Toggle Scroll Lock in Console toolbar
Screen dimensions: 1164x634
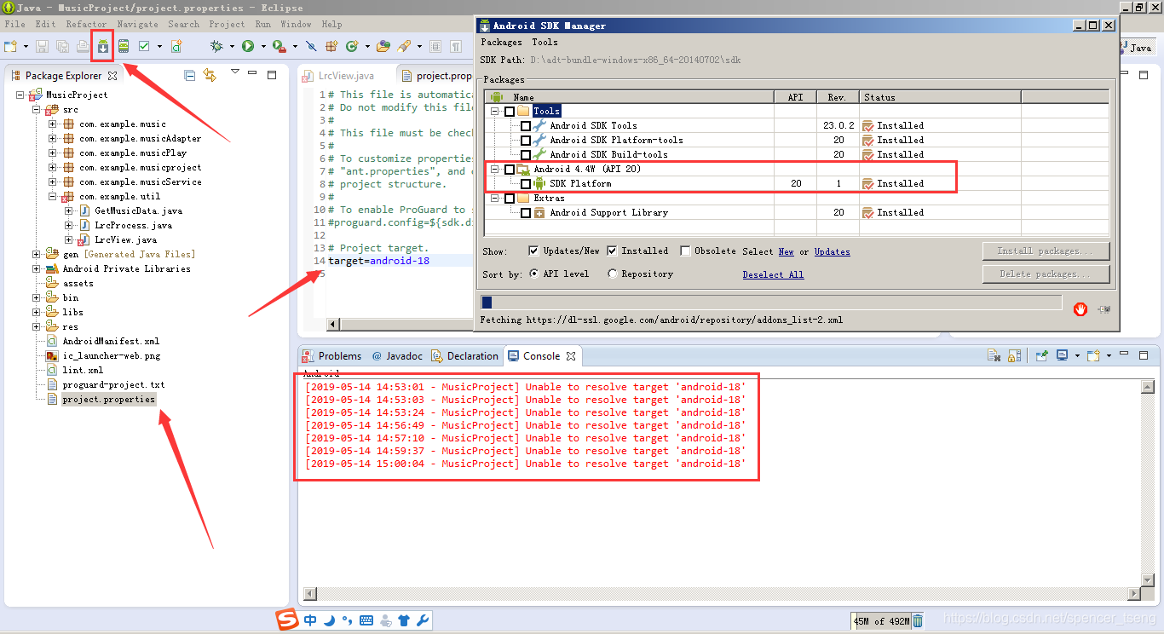click(1014, 355)
